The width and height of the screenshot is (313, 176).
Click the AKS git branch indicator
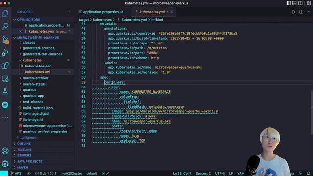(x=17, y=173)
